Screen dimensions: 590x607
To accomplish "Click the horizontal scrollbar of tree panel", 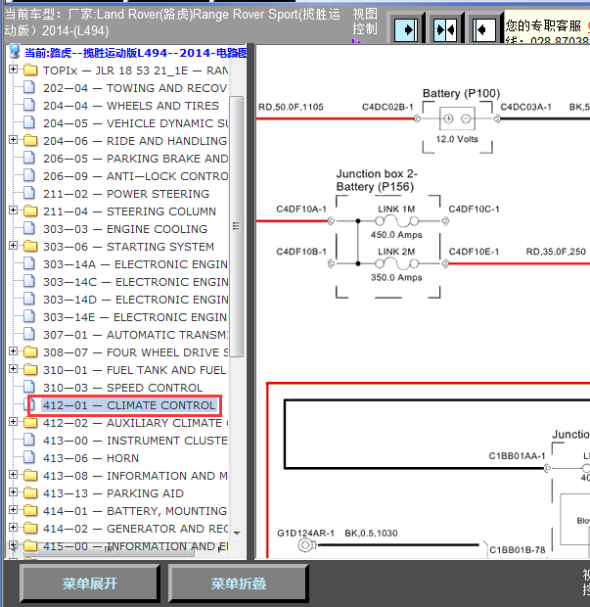I will [x=109, y=551].
